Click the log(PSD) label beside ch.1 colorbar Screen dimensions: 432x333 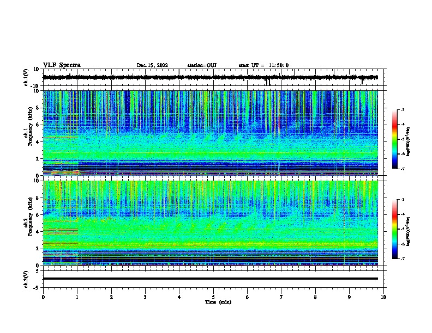click(408, 142)
